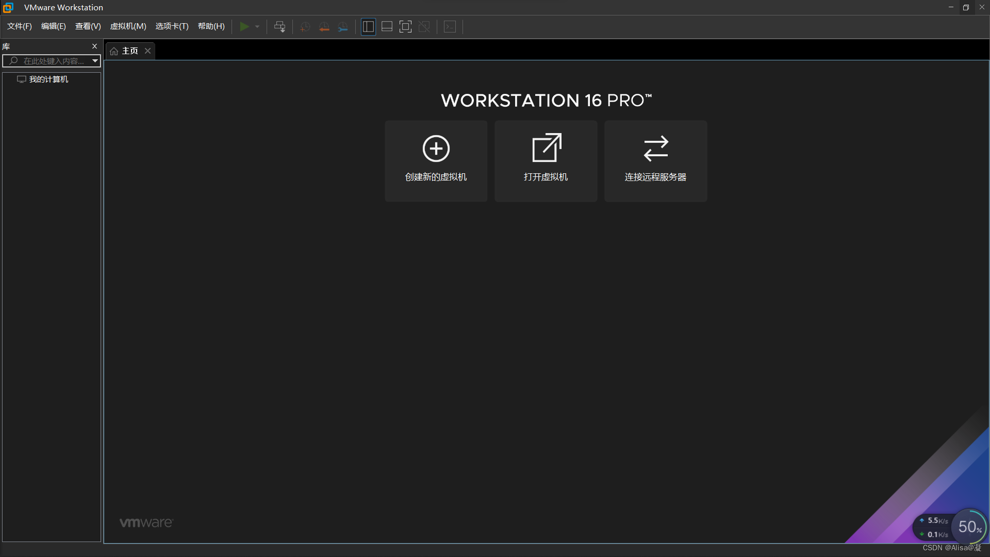Enter full screen mode icon
Viewport: 990px width, 557px height.
(x=405, y=27)
